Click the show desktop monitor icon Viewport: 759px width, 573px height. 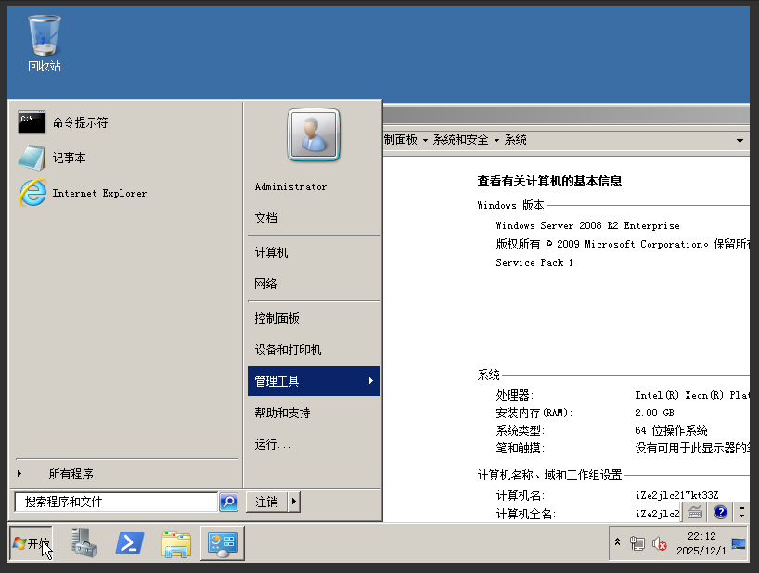tap(739, 543)
